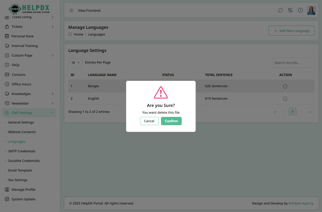Image resolution: width=322 pixels, height=212 pixels.
Task: Expand the Ticket config submenu chevron
Action: pos(52,17)
